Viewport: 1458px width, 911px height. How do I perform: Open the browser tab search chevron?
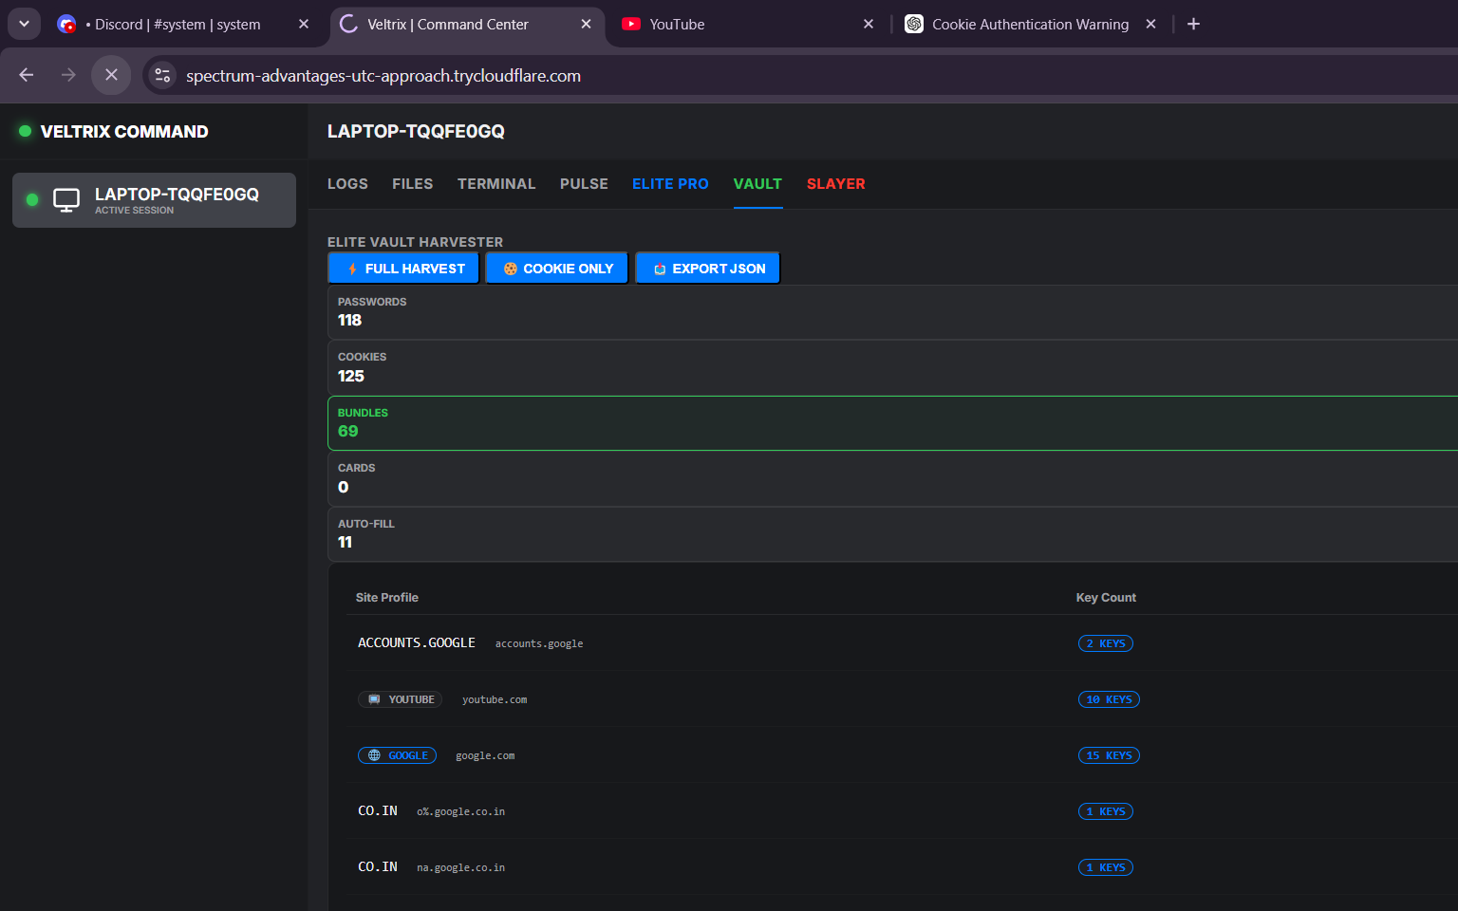pos(24,23)
